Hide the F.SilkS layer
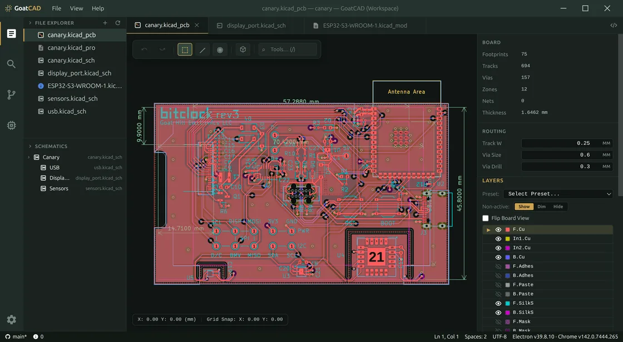Viewport: 623px width, 342px height. click(x=498, y=303)
